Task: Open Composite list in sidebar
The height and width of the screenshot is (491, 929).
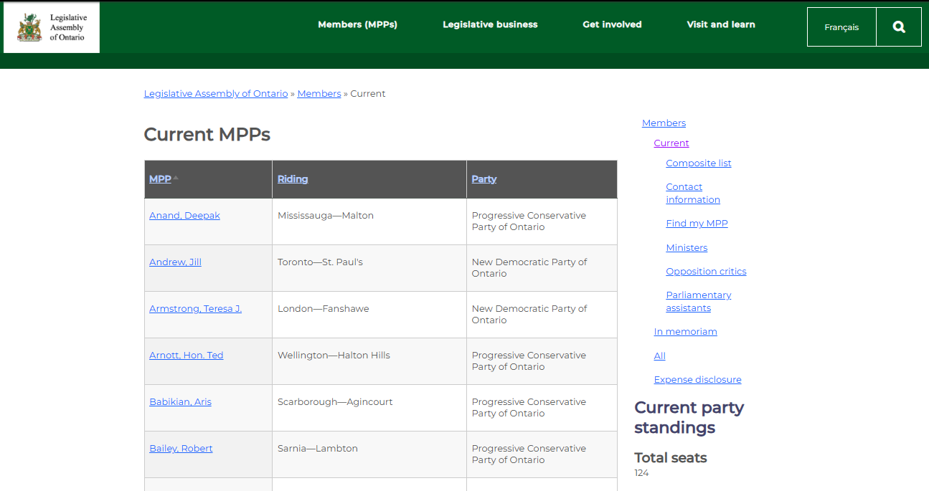Action: click(x=698, y=163)
